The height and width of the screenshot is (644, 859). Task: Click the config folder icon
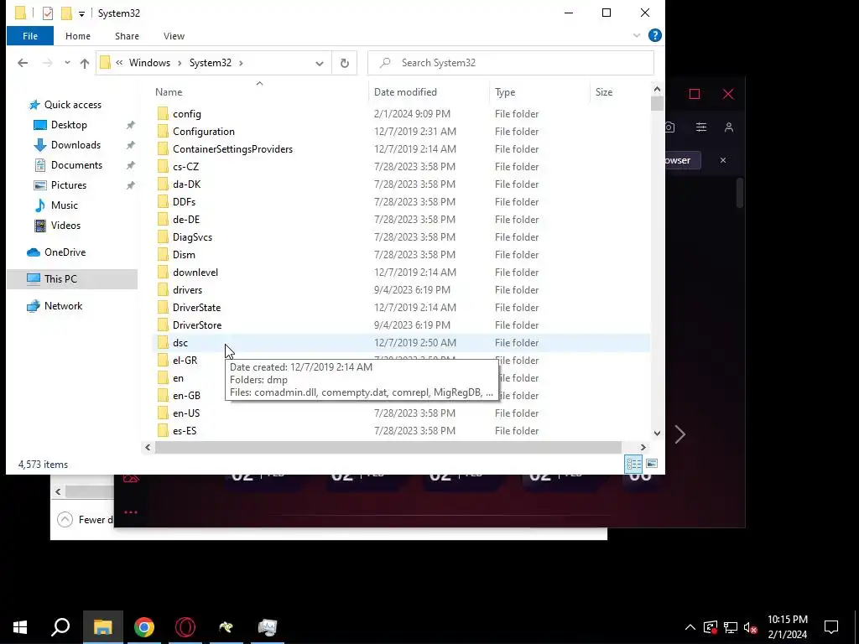tap(163, 114)
